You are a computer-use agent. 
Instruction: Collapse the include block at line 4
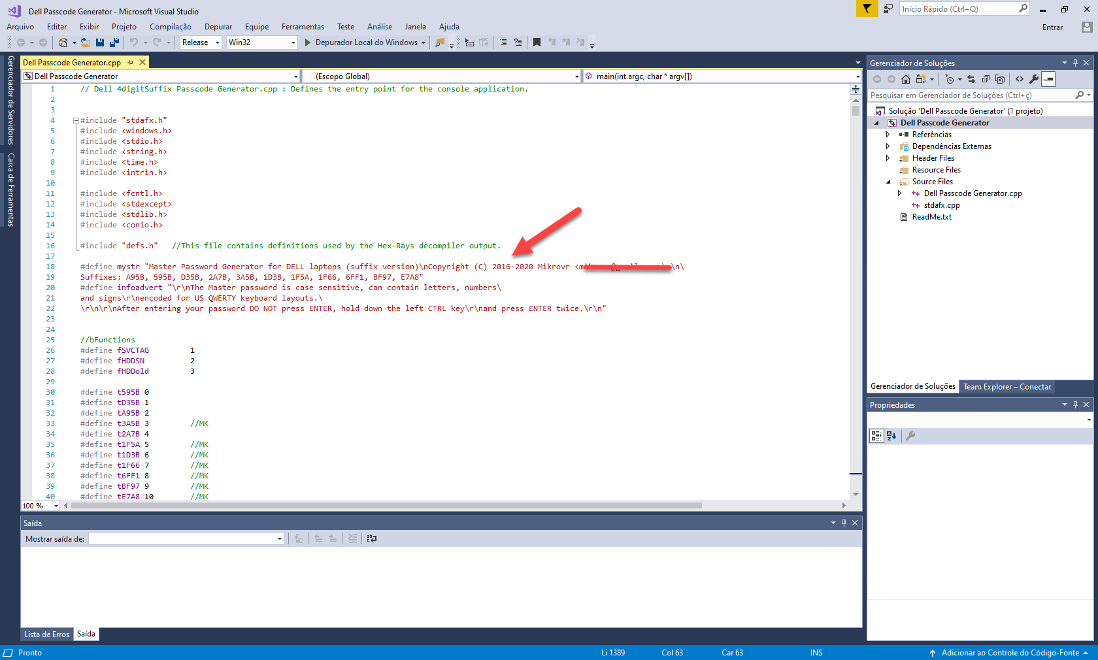coord(76,120)
